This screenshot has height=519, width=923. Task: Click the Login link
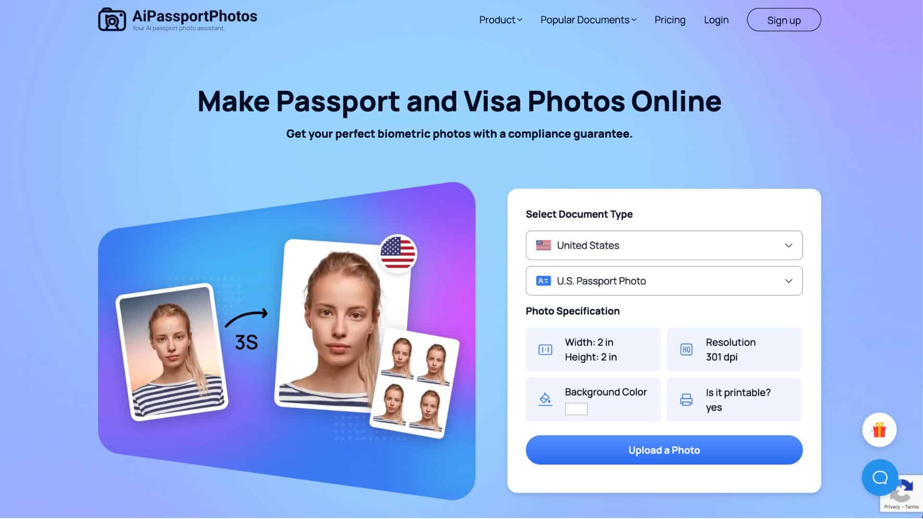(x=716, y=19)
